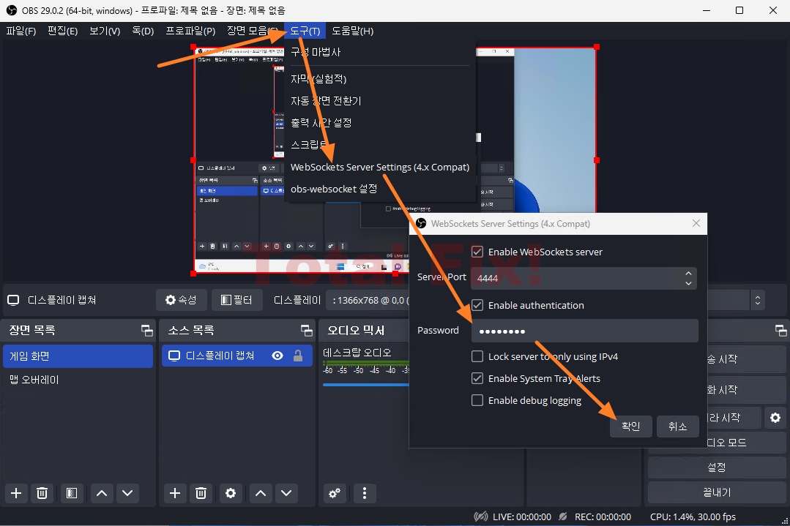Screen dimensions: 790x526
Task: Open source properties gear in source list
Action: tap(231, 493)
